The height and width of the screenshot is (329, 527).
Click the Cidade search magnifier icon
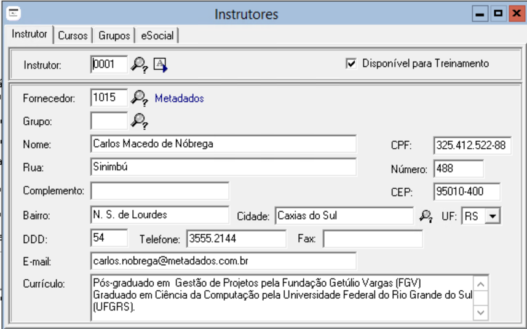click(x=426, y=216)
